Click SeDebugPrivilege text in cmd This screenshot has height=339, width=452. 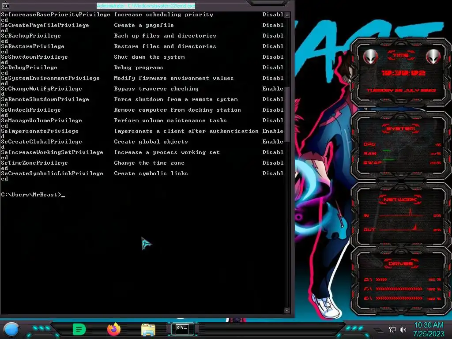[29, 68]
